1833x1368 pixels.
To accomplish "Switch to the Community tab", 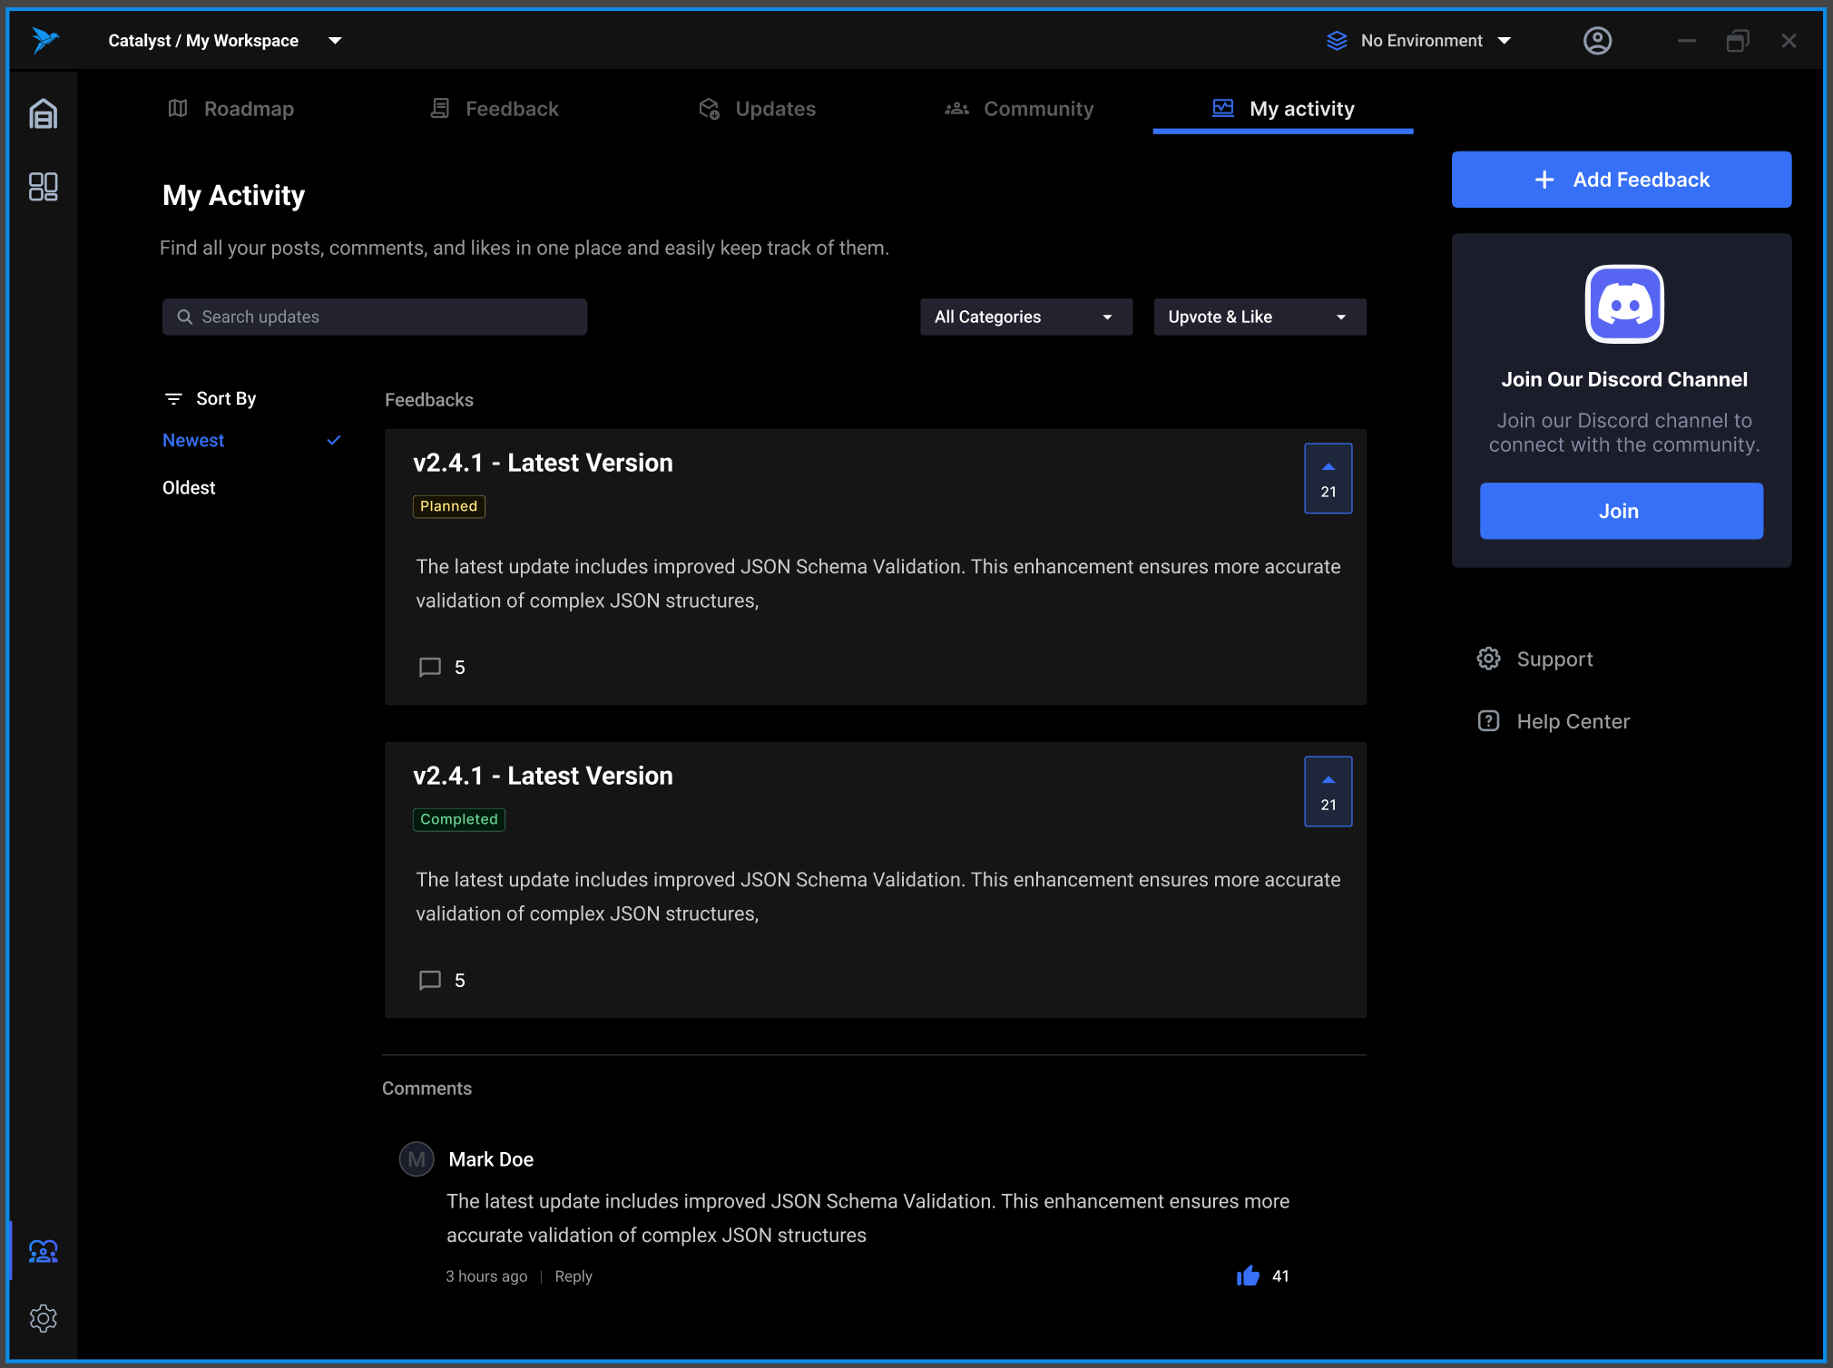I will tap(1019, 109).
